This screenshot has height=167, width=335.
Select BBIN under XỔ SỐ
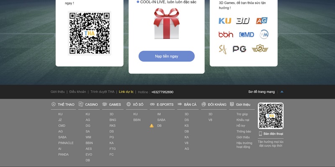click(137, 120)
